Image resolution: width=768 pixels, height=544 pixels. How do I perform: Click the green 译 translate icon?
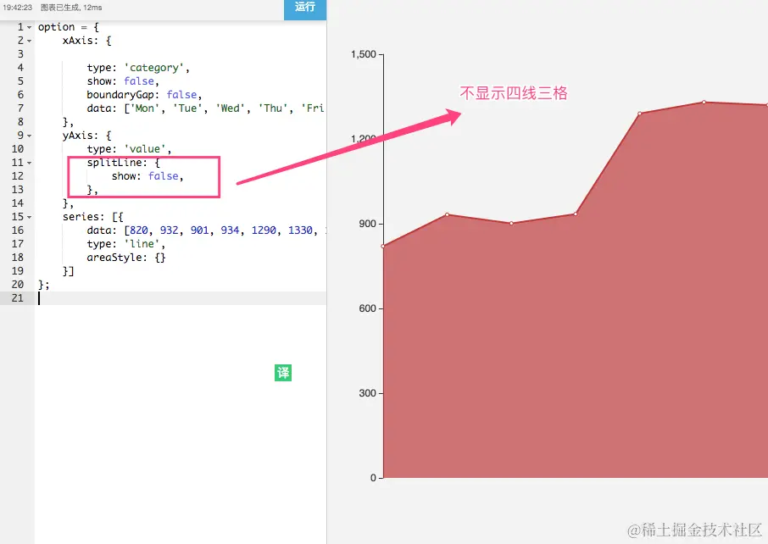click(x=283, y=373)
